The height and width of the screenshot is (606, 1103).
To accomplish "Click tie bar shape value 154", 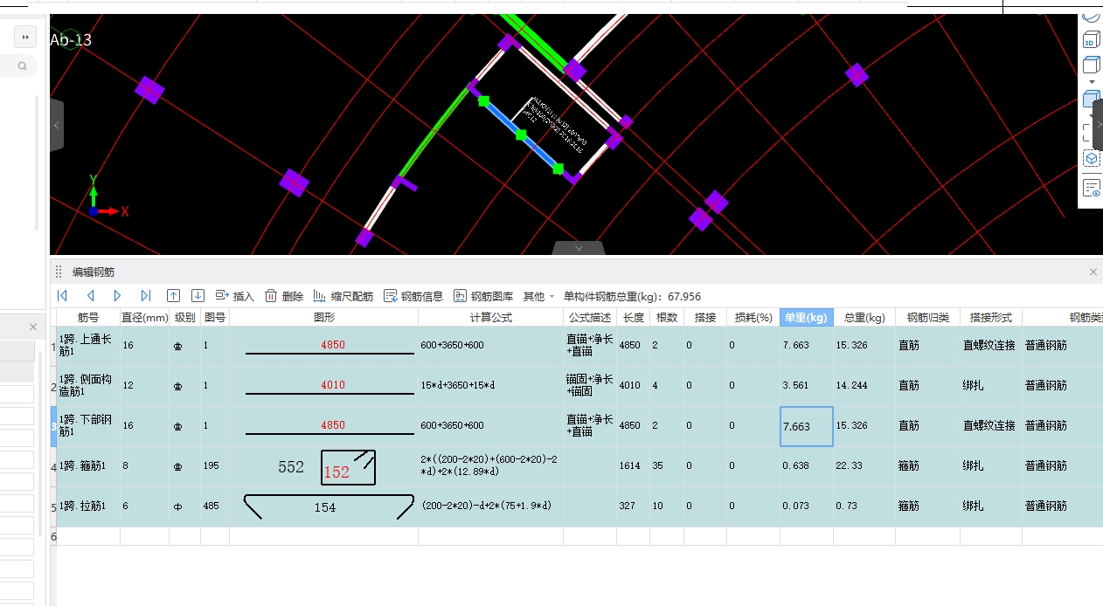I will (x=324, y=507).
